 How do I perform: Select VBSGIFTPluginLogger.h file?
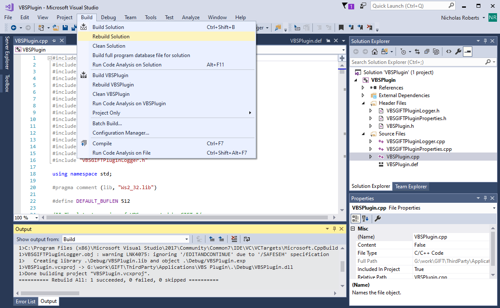point(413,111)
